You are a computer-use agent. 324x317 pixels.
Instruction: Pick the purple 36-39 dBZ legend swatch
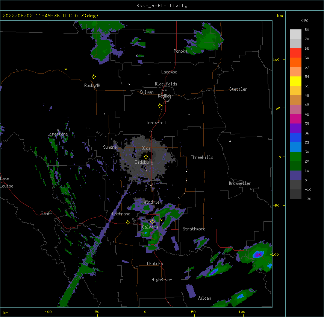coord(295,128)
